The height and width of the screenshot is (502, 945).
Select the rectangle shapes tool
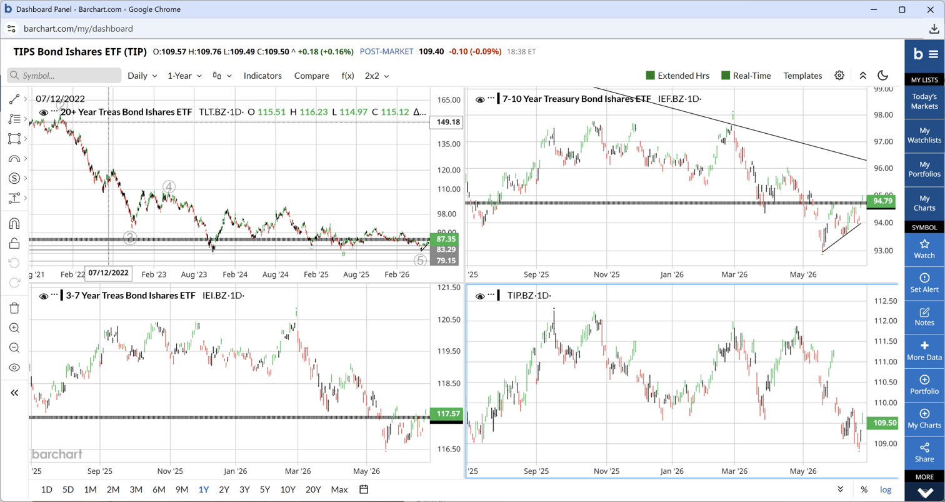point(14,139)
